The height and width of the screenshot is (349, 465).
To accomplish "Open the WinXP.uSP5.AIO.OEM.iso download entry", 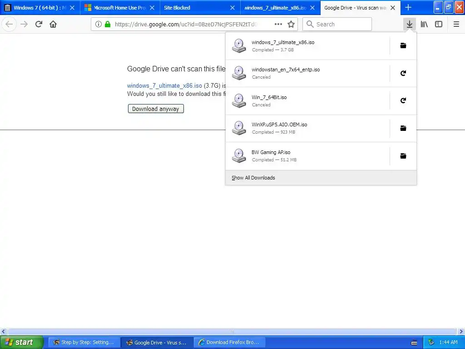I will coord(307,128).
